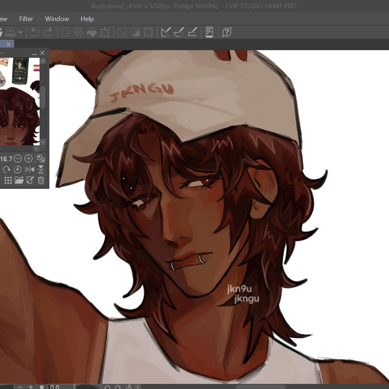
Task: Click the Undo arrow in the command bar
Action: coord(35,32)
